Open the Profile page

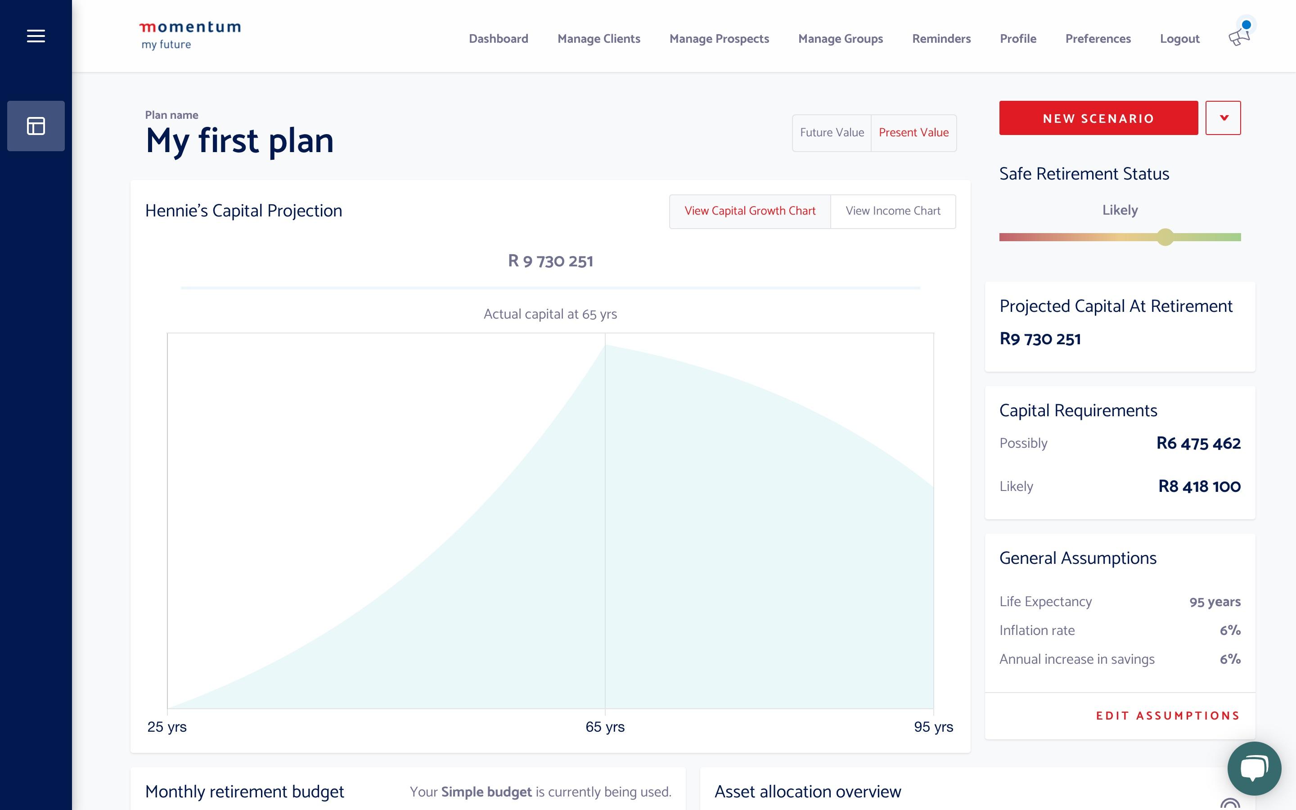(x=1018, y=39)
